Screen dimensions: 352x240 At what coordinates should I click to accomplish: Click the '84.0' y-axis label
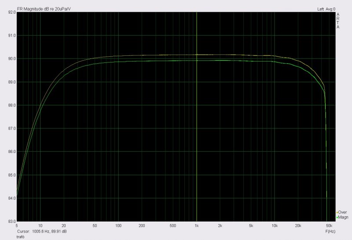pyautogui.click(x=12, y=198)
